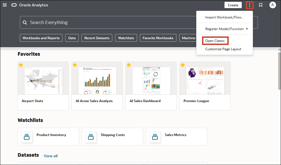Click the Create button
This screenshot has height=165, width=281.
pos(233,5)
